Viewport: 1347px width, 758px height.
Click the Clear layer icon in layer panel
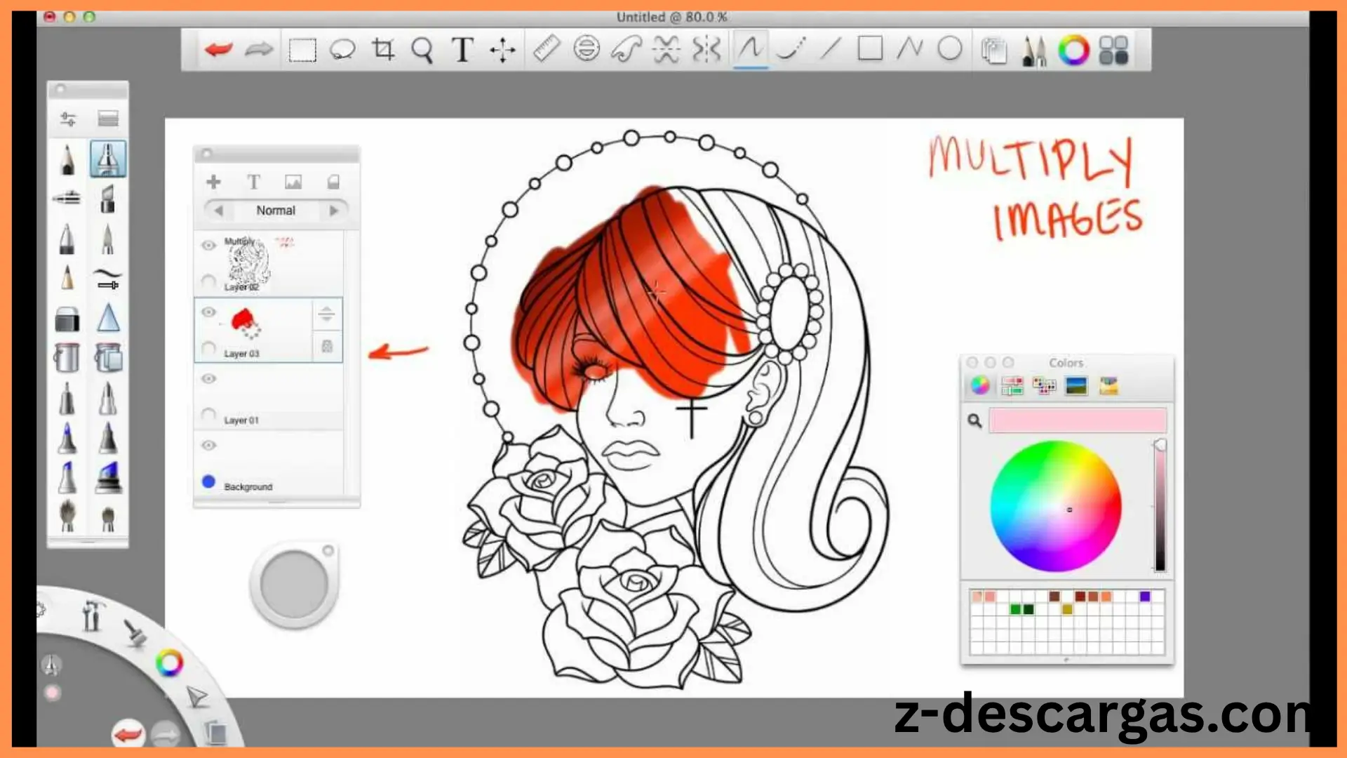click(x=333, y=182)
